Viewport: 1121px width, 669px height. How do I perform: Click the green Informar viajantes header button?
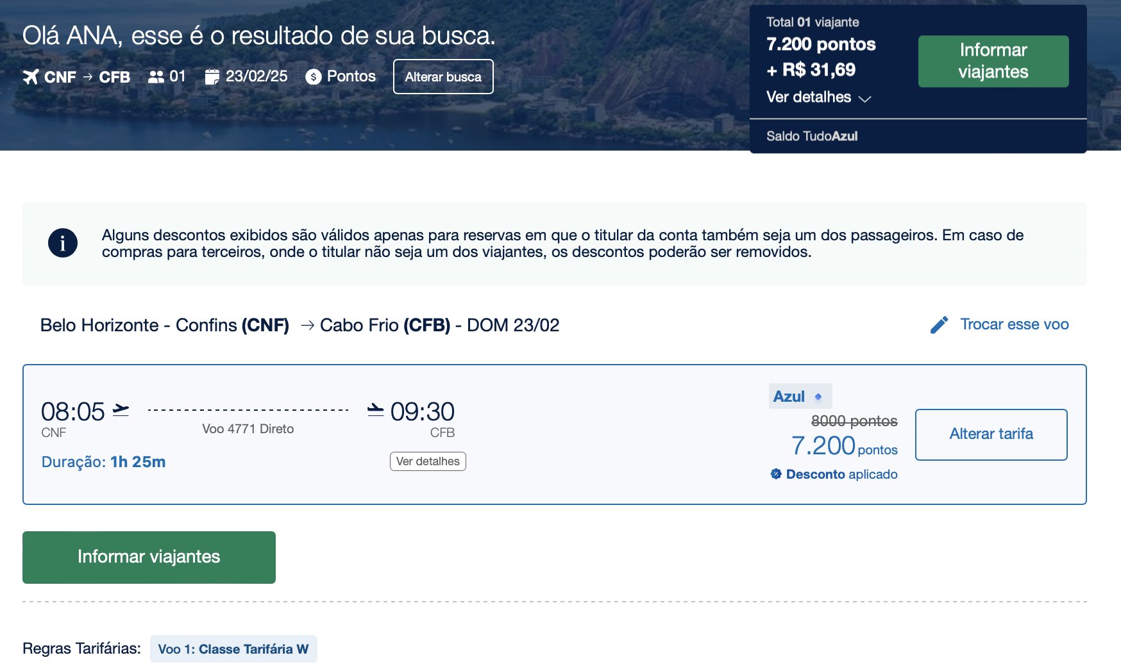(x=993, y=62)
